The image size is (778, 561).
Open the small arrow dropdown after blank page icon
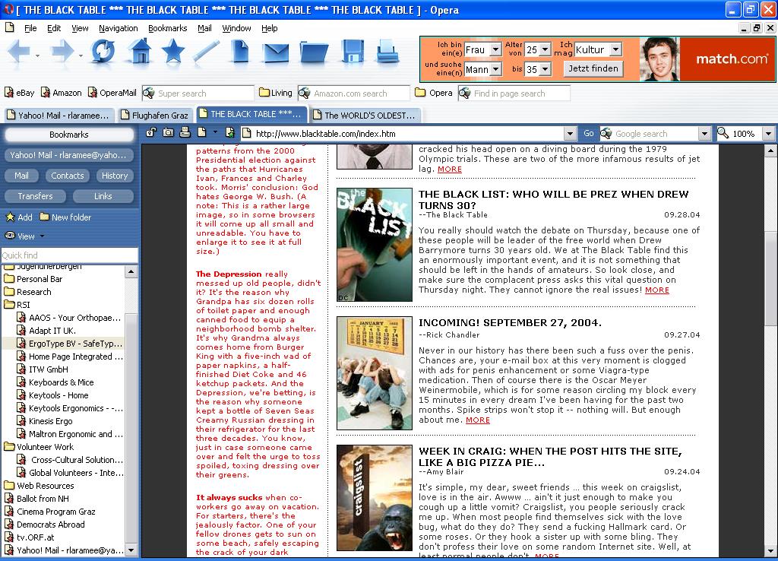(x=215, y=132)
